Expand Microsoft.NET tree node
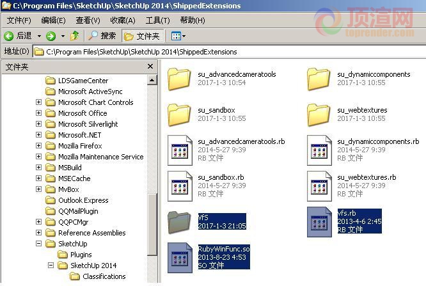Screen dimensions: 426x286 [39, 135]
